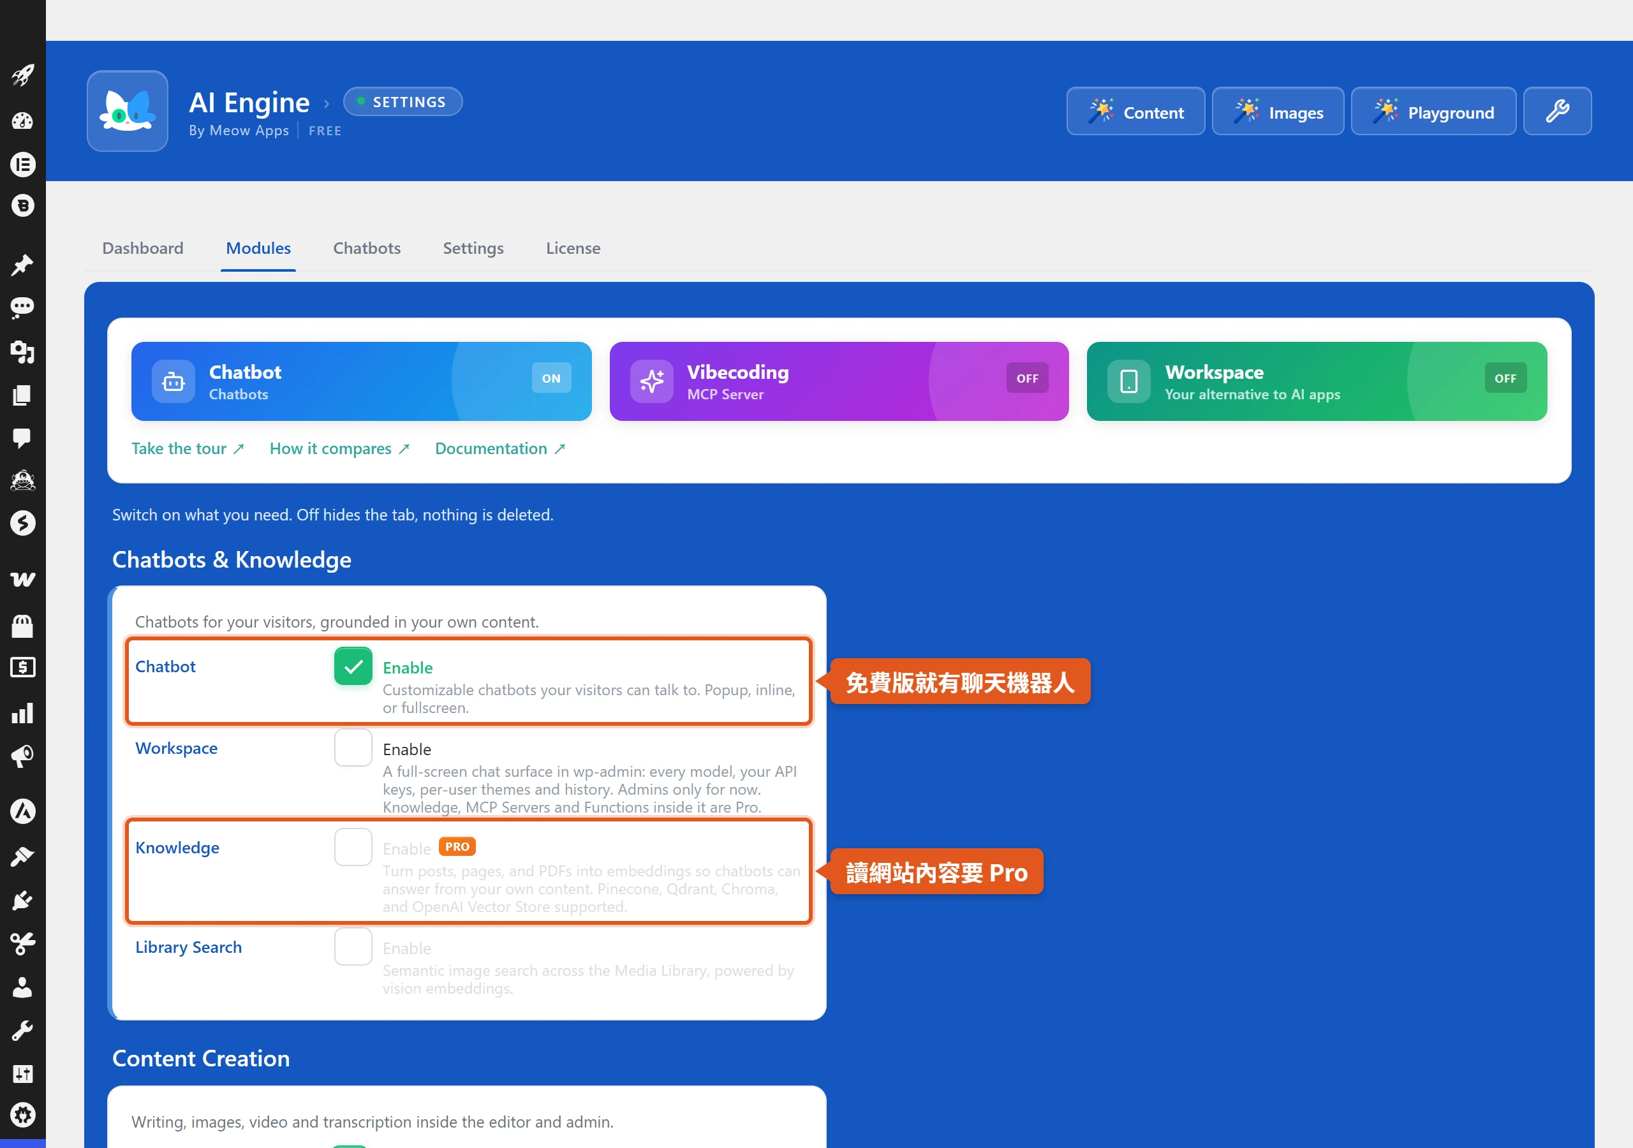Click the pushpin Posts sidebar icon
Screen dimensions: 1633x1148
[23, 265]
